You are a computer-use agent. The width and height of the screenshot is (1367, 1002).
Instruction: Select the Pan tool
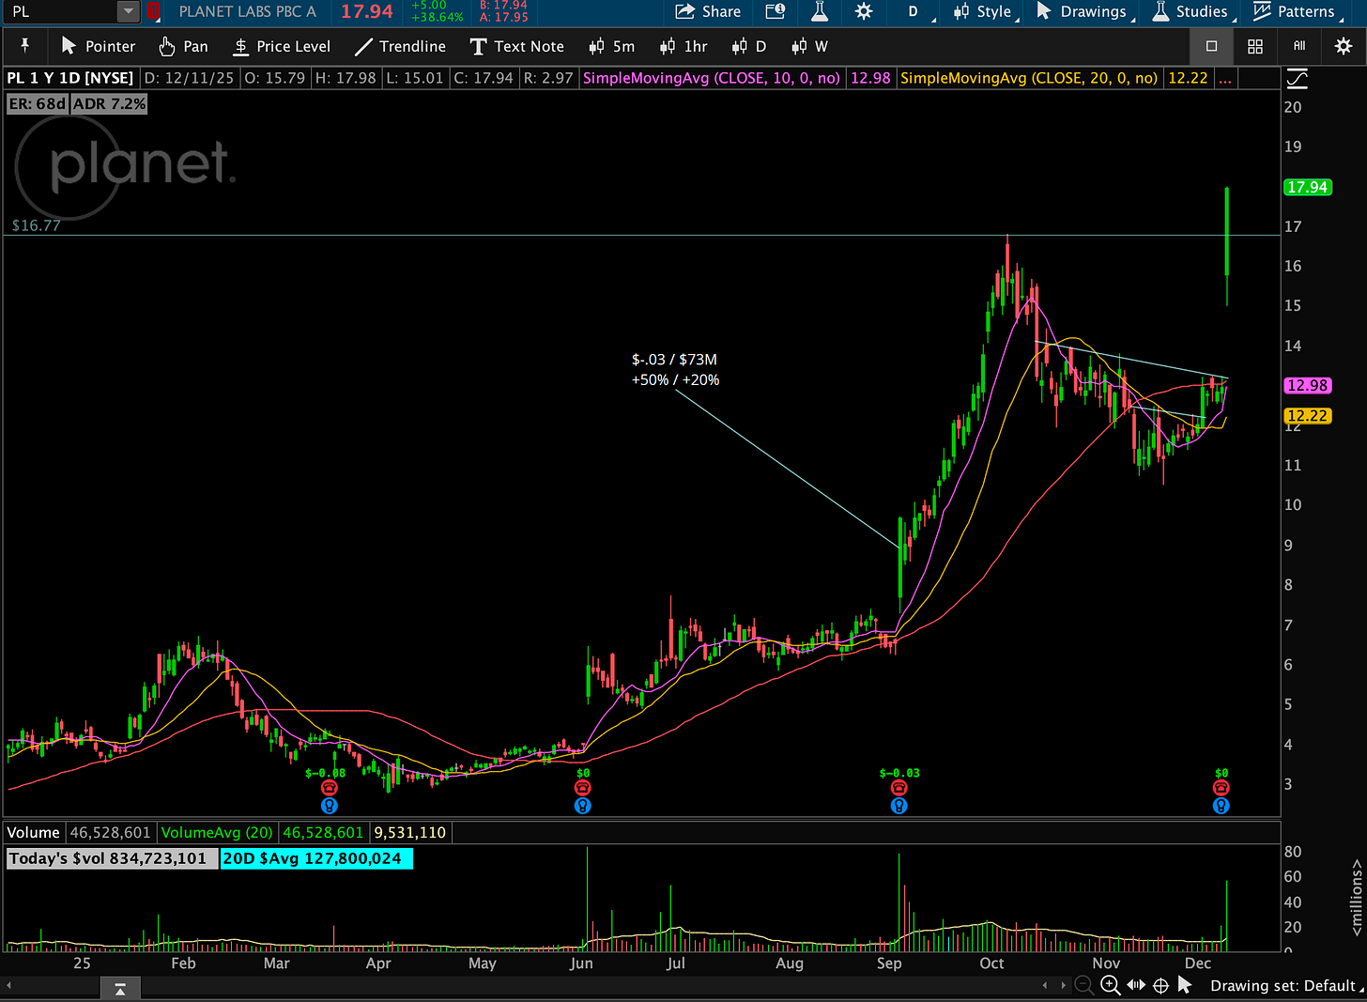183,46
